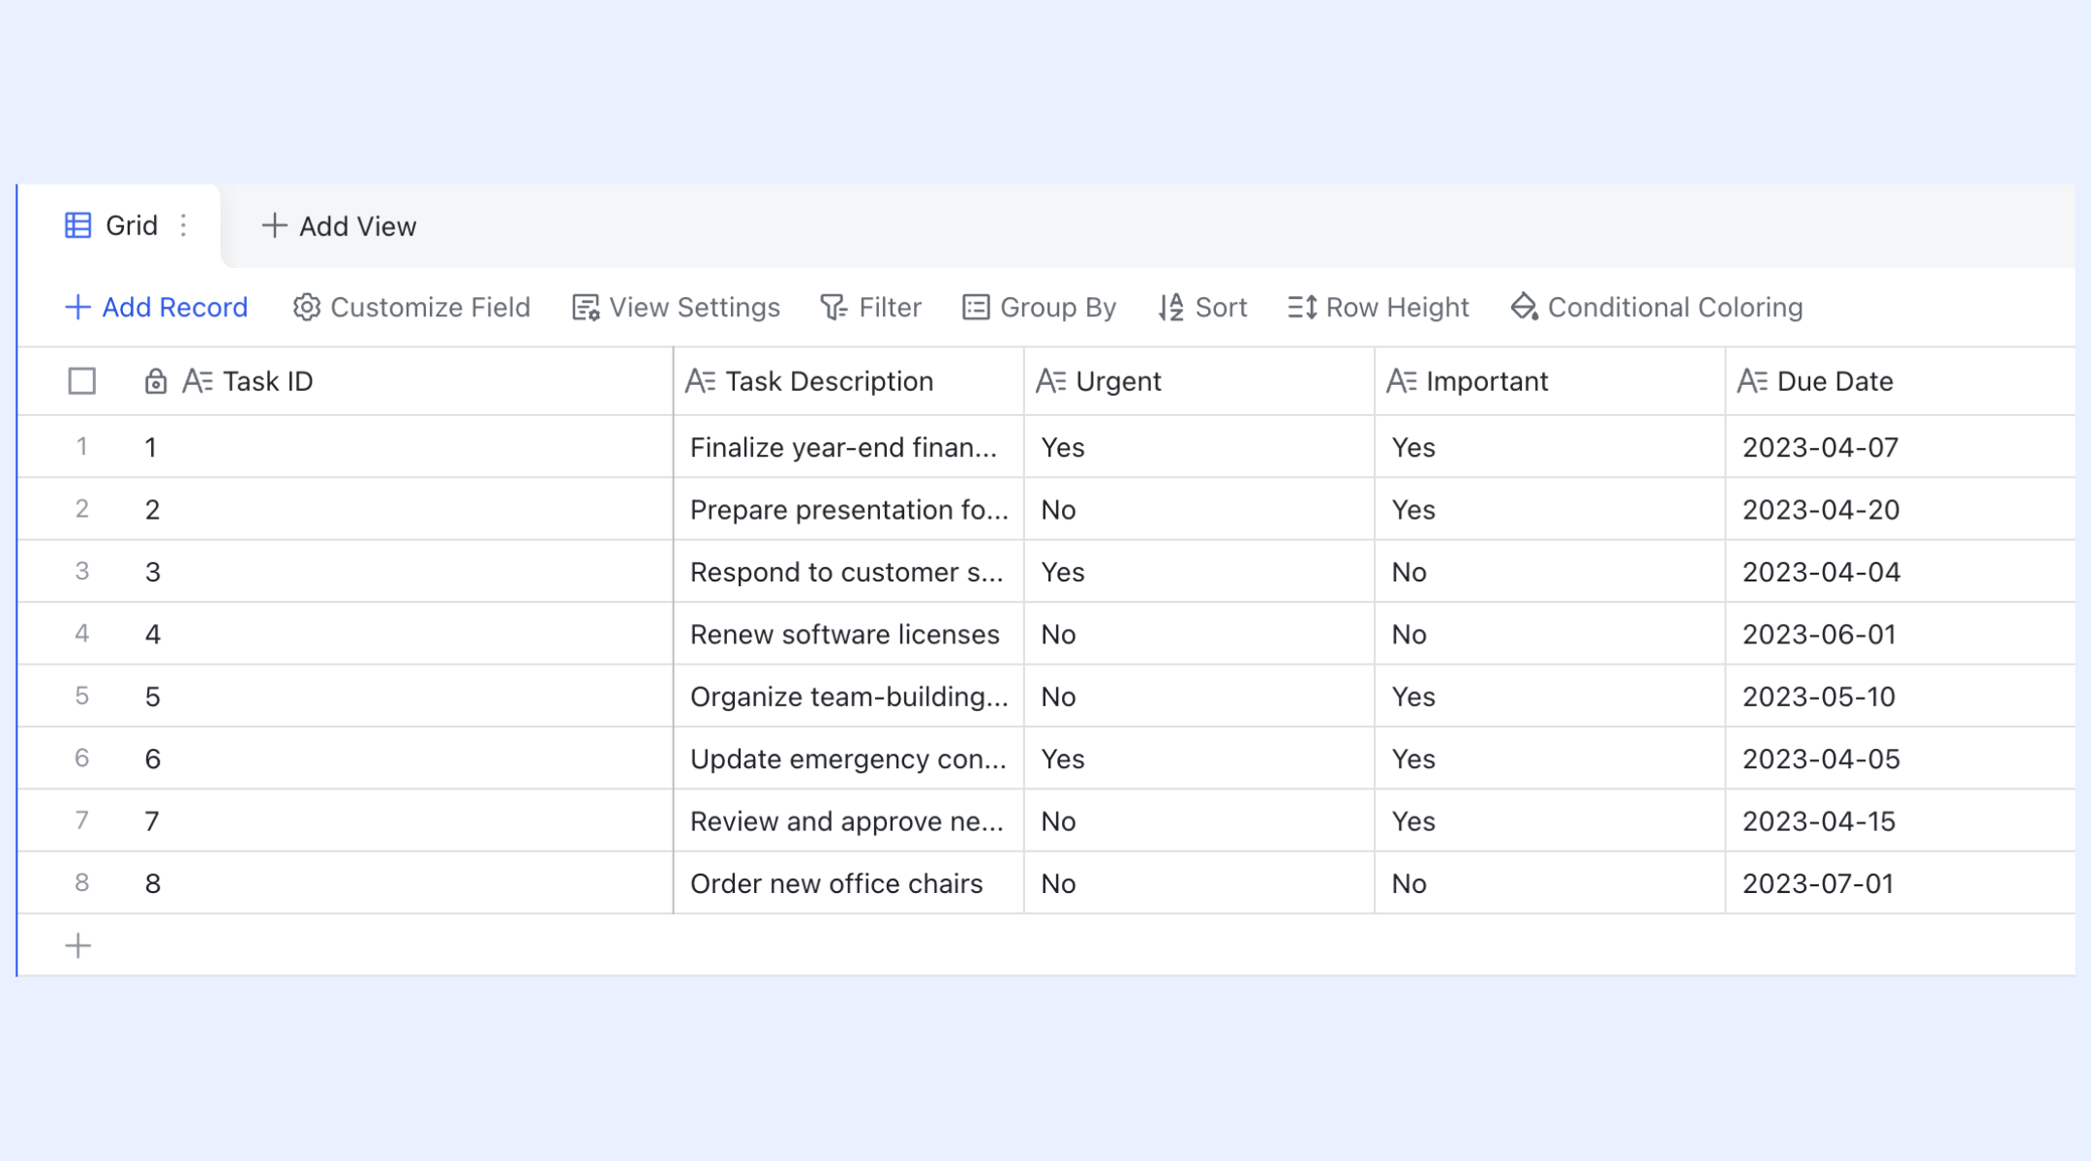Click the 'Finalize year-end finan...' cell
This screenshot has width=2091, height=1161.
(x=849, y=447)
